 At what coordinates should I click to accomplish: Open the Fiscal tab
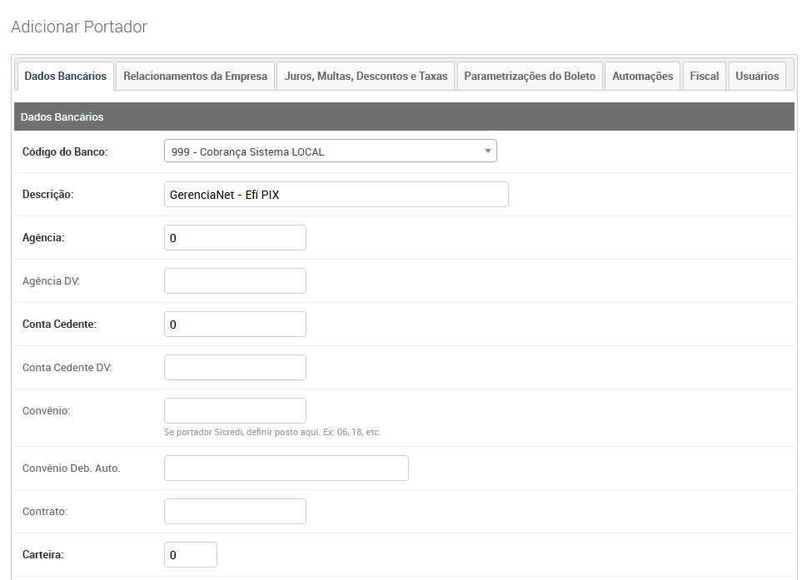[x=704, y=76]
